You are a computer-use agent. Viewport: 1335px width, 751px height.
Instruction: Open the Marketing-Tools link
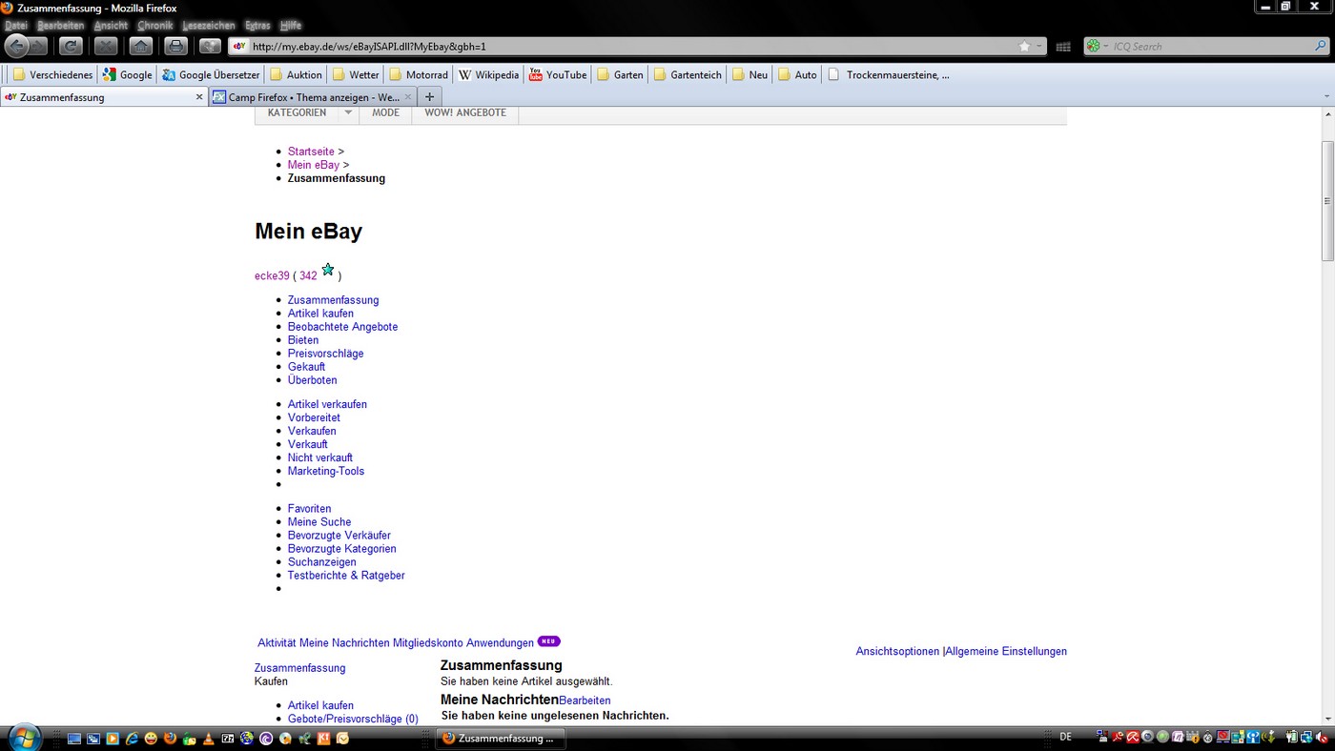(x=326, y=471)
